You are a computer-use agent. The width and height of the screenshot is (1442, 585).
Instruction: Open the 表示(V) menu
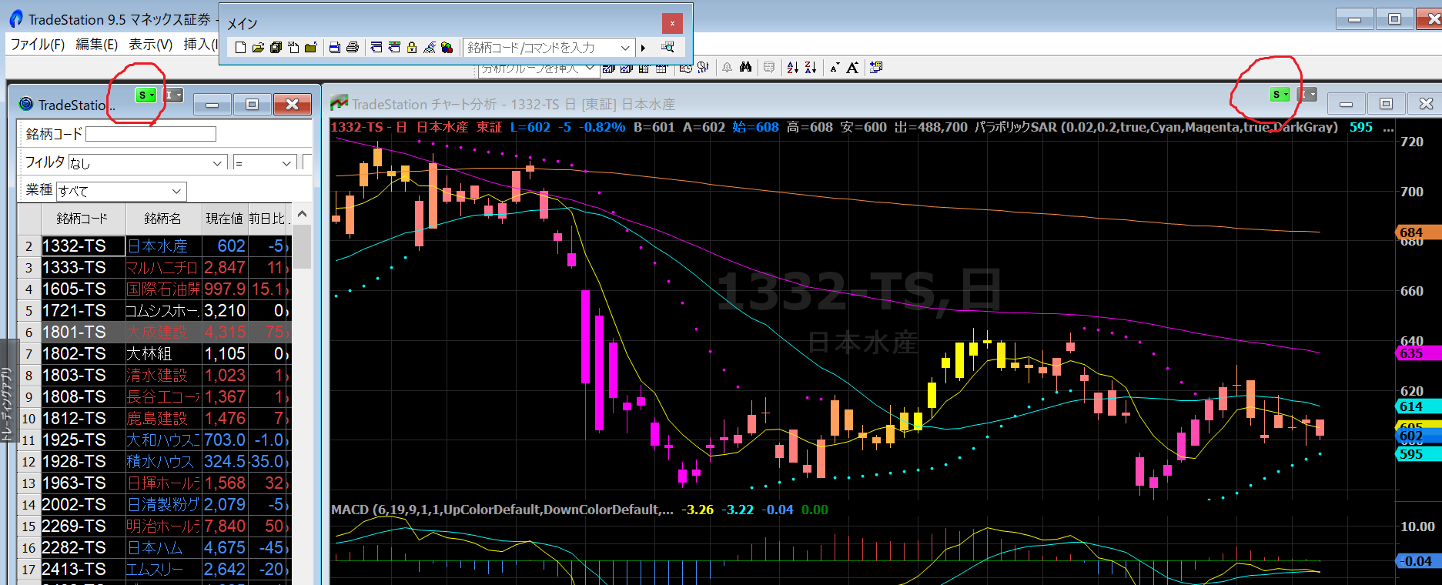pyautogui.click(x=150, y=45)
